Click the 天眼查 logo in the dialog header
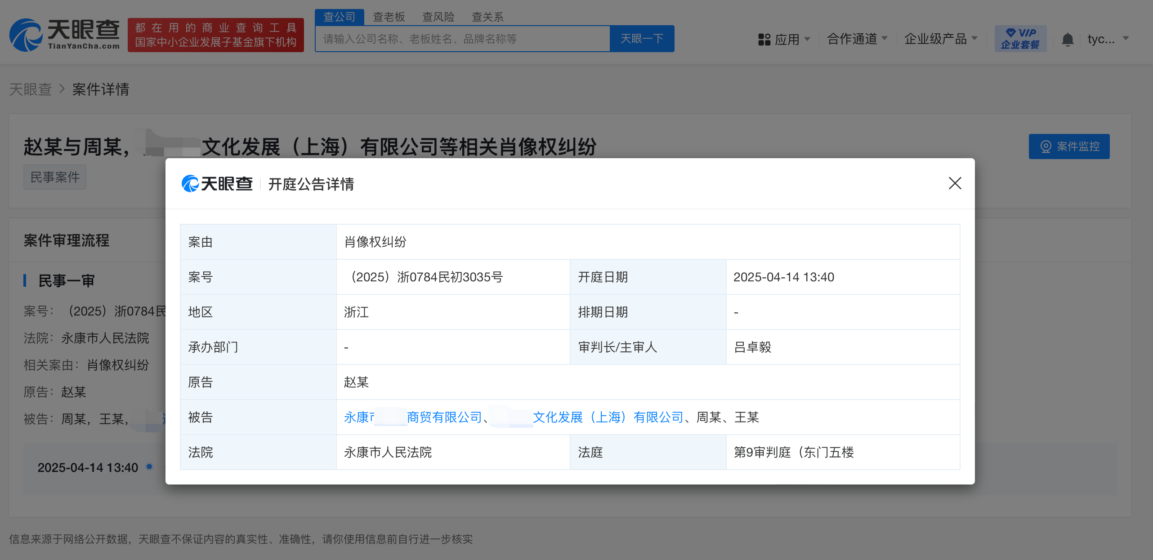 click(217, 184)
